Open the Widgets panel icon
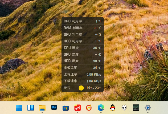This screenshot has height=114, width=168. 31,108
